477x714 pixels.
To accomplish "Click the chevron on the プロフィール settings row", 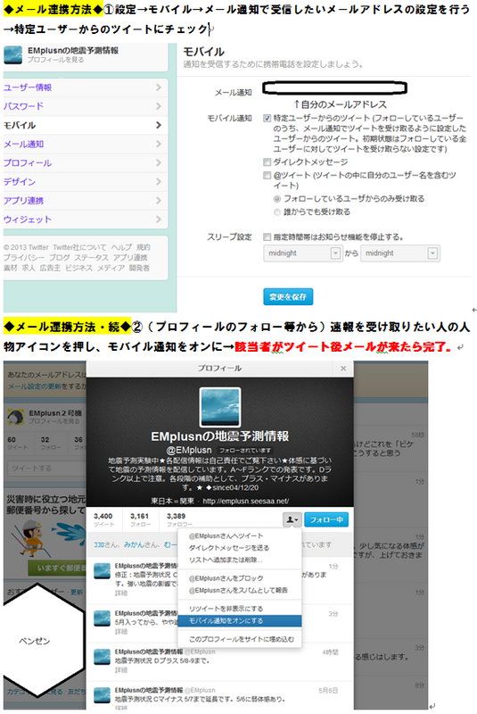I will pyautogui.click(x=158, y=162).
